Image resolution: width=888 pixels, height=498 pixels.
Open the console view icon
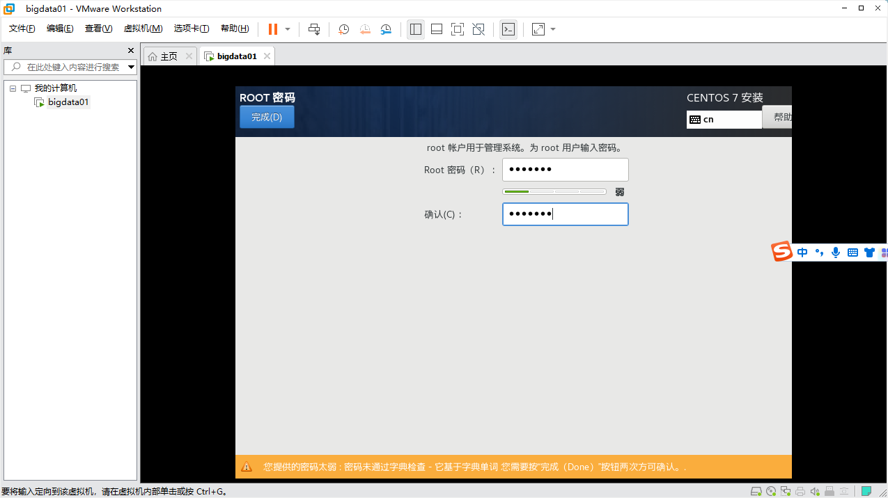tap(508, 29)
